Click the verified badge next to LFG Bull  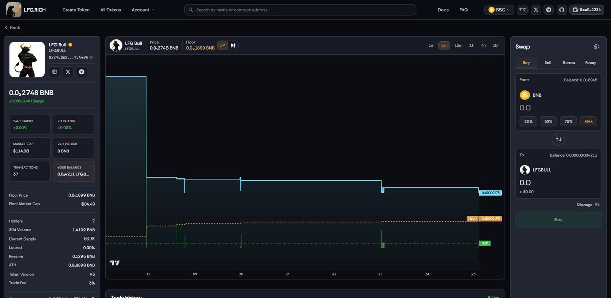pyautogui.click(x=71, y=45)
